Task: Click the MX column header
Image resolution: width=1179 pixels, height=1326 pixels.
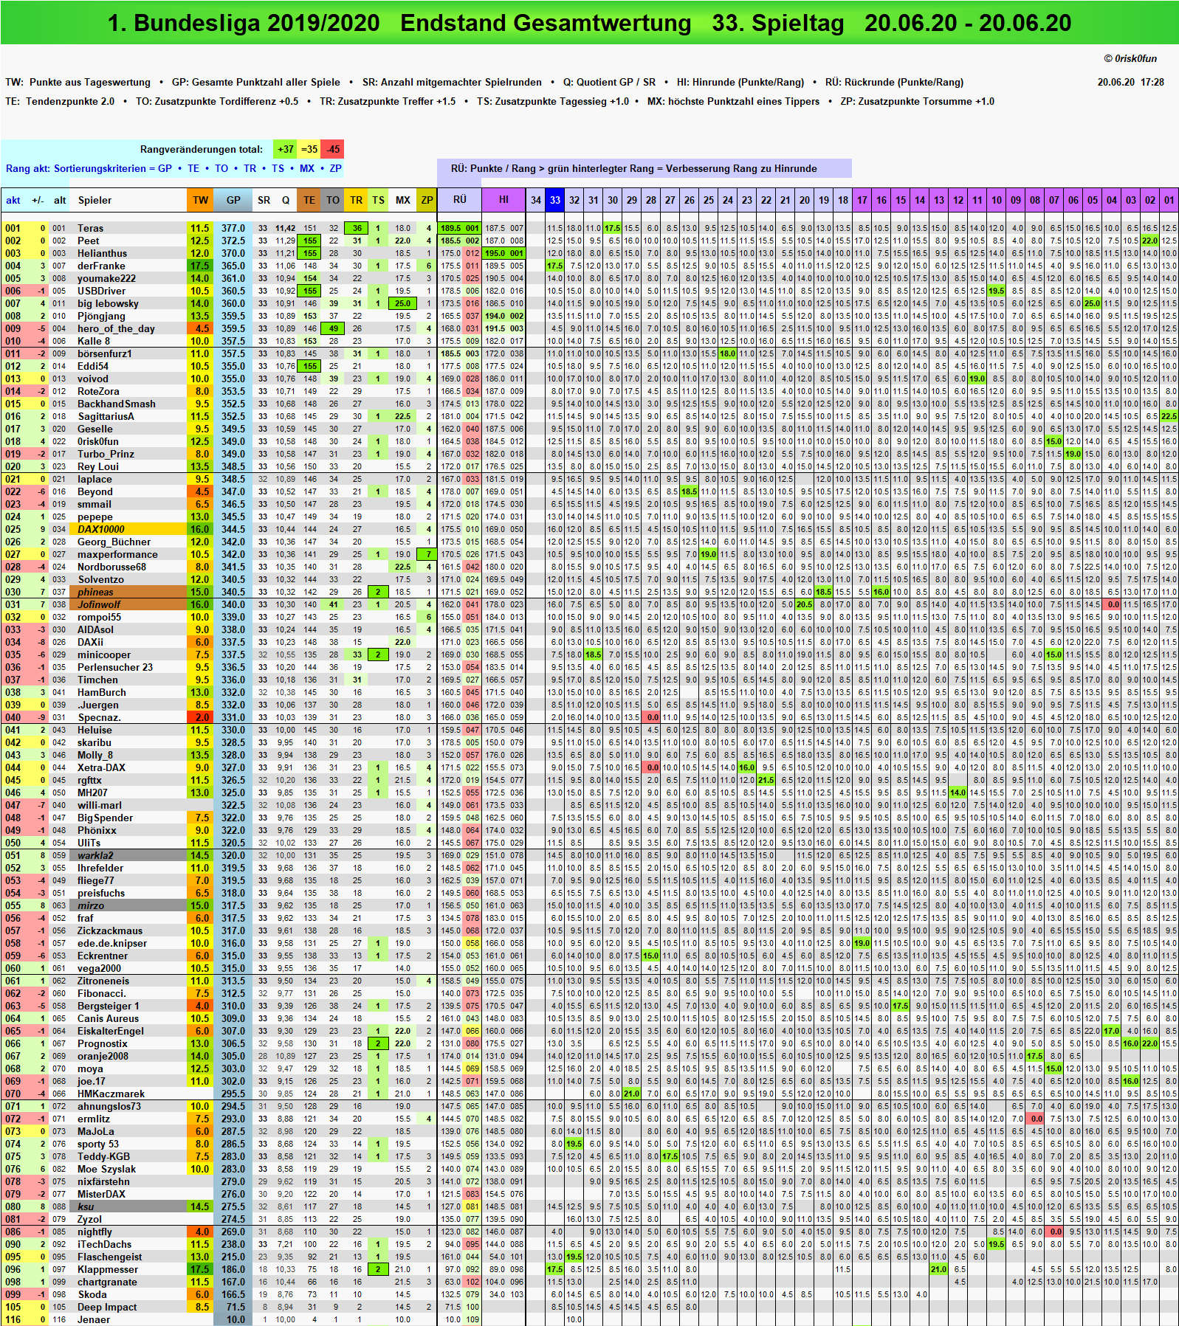Action: [402, 200]
